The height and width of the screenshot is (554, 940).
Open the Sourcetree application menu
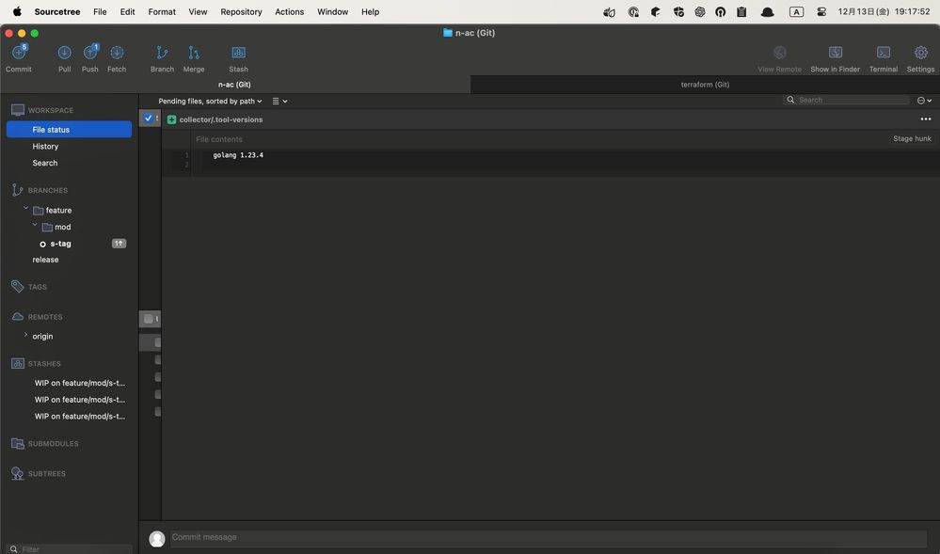coord(57,11)
